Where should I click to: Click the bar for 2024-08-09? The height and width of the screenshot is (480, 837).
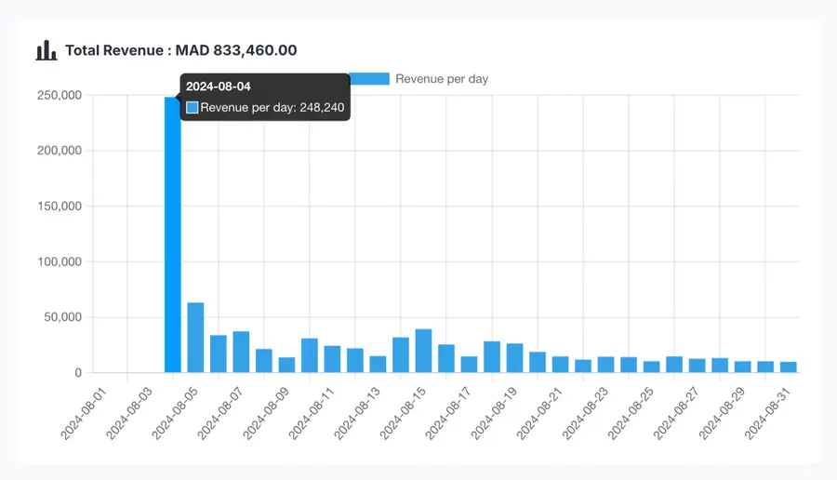pyautogui.click(x=286, y=365)
